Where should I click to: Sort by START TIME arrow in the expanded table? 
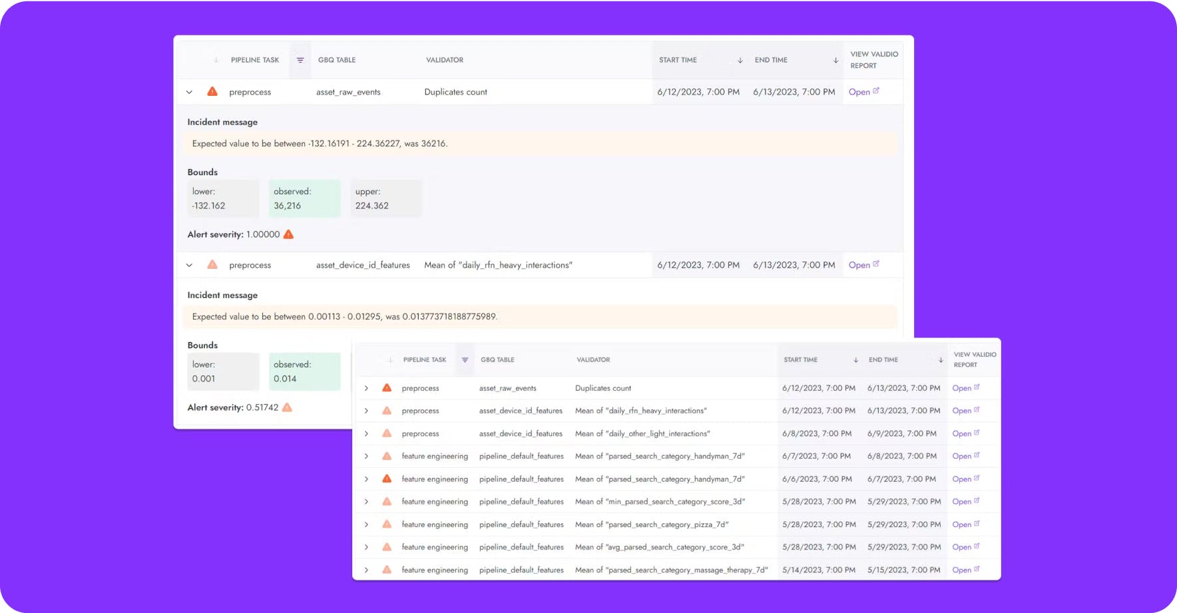[740, 60]
